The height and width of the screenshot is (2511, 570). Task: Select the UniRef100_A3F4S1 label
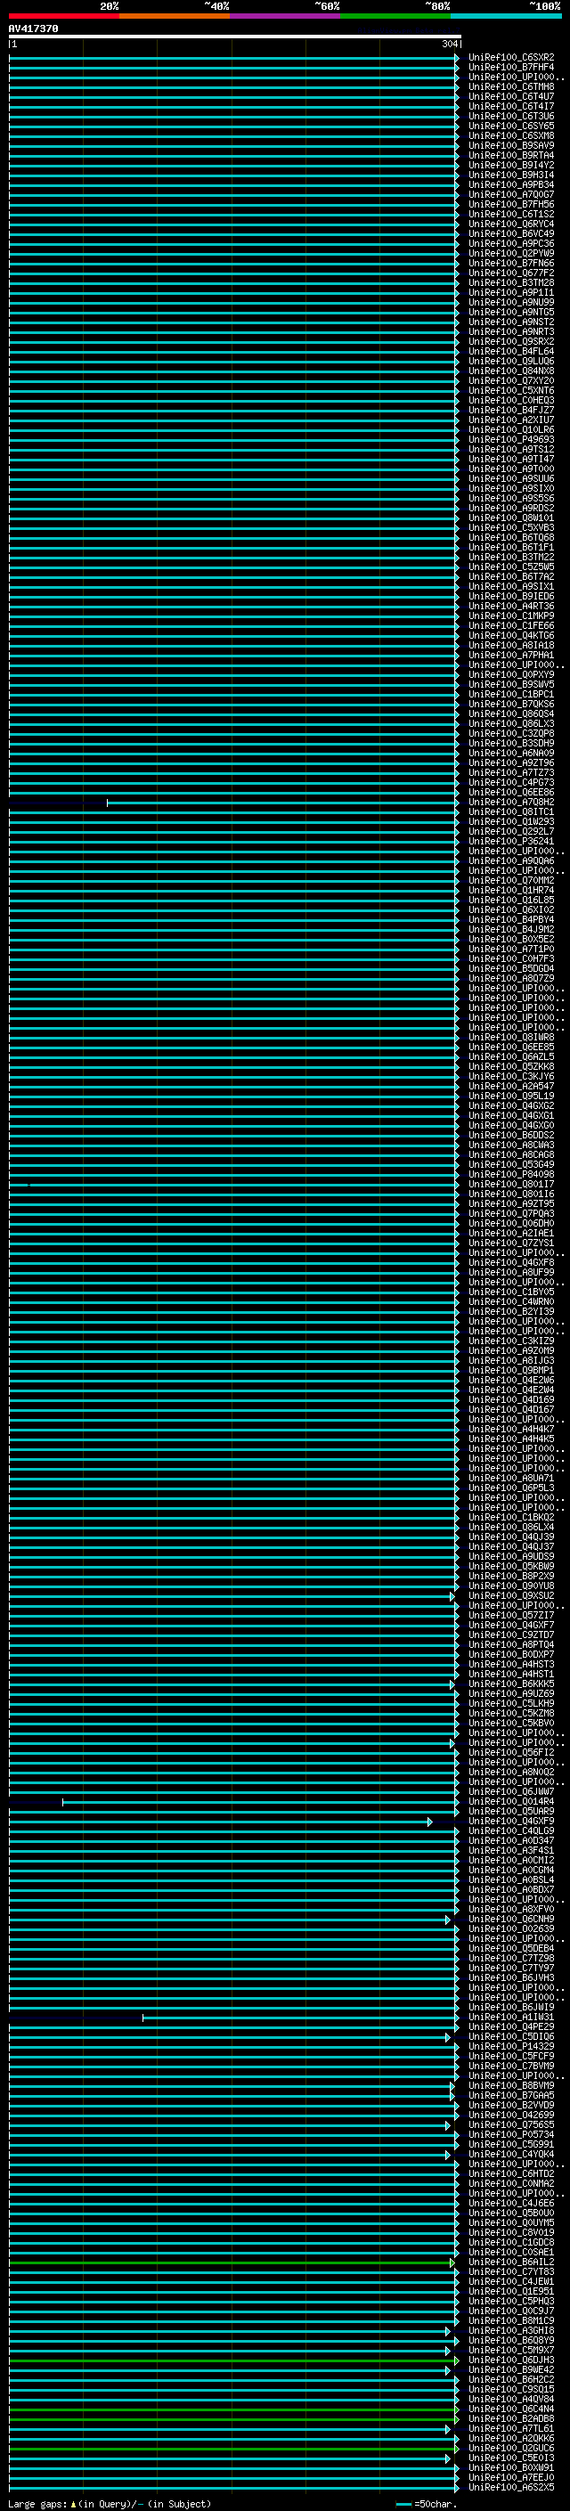511,1850
